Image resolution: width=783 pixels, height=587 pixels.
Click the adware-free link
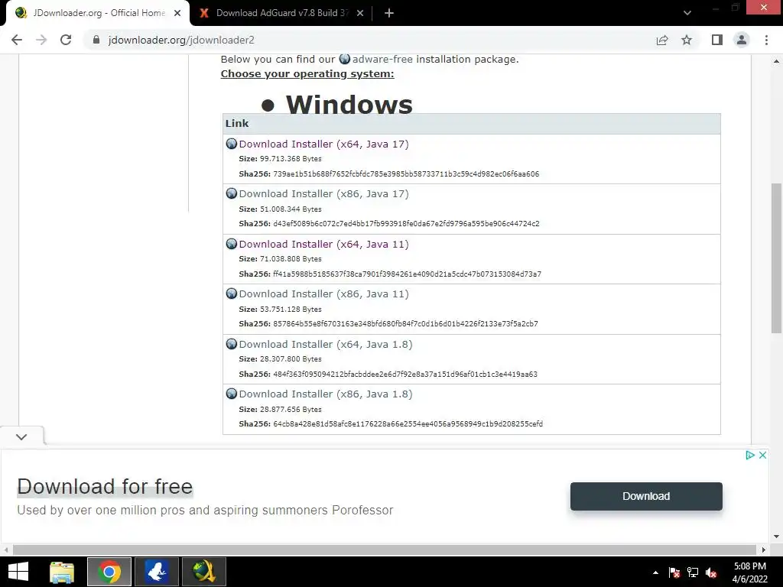click(x=382, y=60)
